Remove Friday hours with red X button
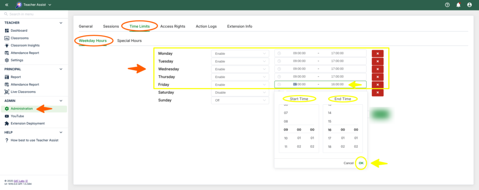The image size is (479, 190). [x=377, y=85]
